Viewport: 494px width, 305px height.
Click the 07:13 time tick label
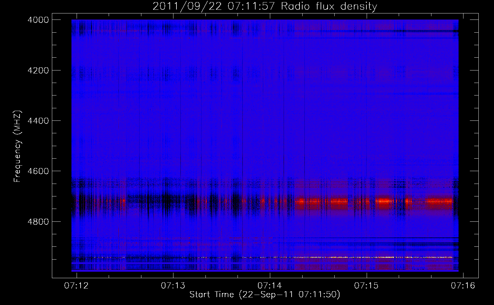(173, 285)
